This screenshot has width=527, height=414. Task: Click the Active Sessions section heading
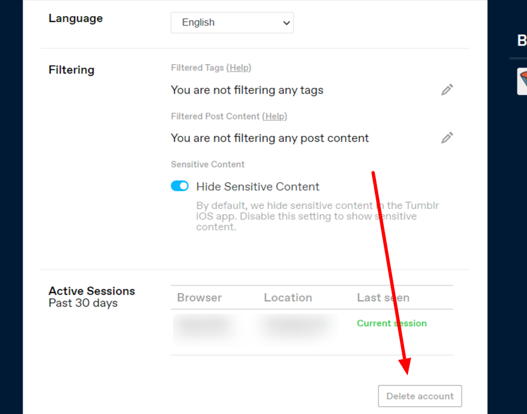coord(91,291)
